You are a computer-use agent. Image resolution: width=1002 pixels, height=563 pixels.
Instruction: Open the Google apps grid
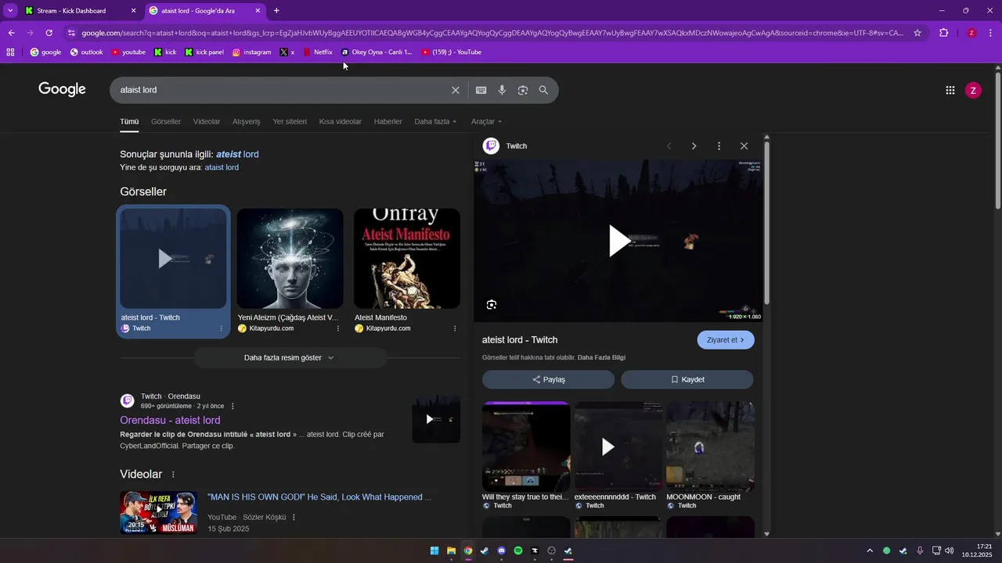pyautogui.click(x=950, y=90)
